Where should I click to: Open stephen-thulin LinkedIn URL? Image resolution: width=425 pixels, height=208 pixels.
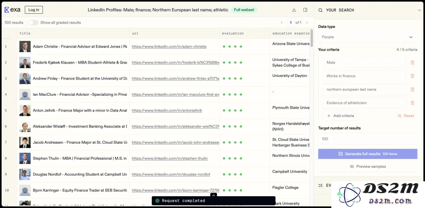tap(170, 158)
